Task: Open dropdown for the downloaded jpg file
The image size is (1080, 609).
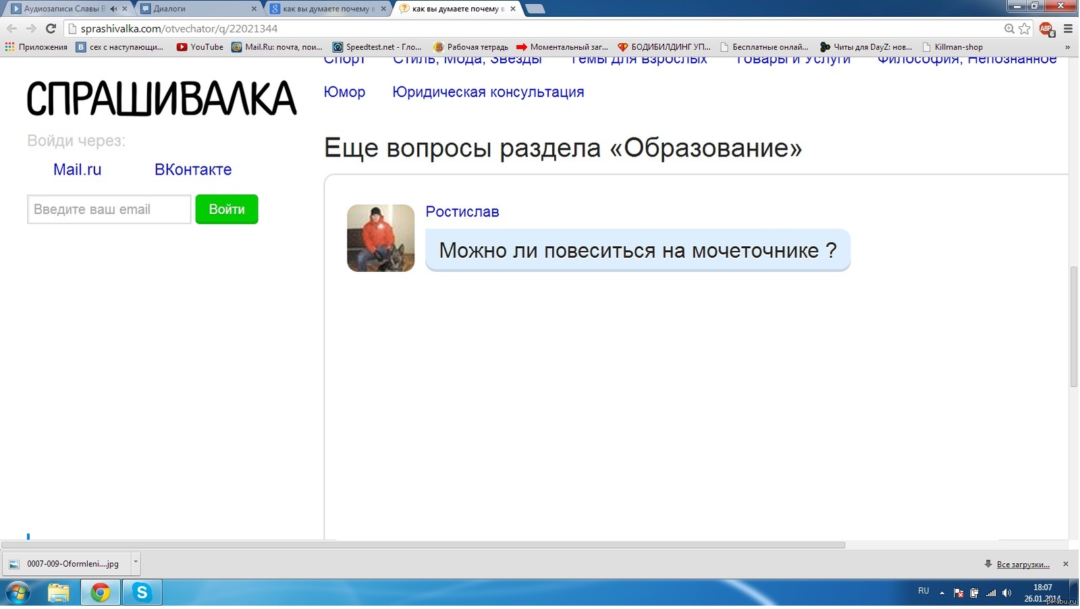Action: click(x=135, y=562)
